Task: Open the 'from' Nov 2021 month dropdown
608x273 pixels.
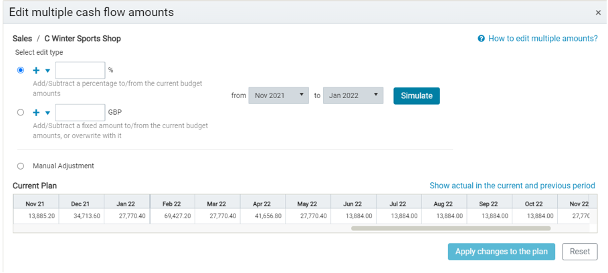Action: point(279,95)
